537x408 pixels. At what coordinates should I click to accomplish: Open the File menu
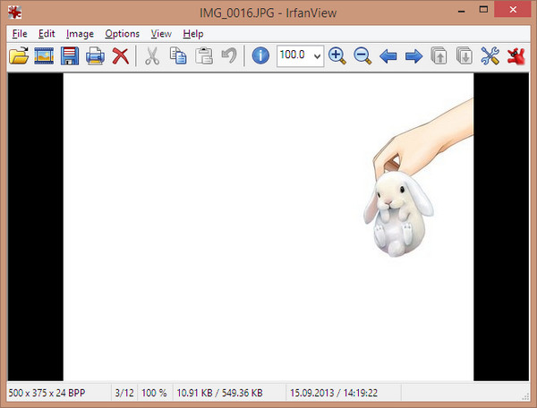tap(21, 34)
